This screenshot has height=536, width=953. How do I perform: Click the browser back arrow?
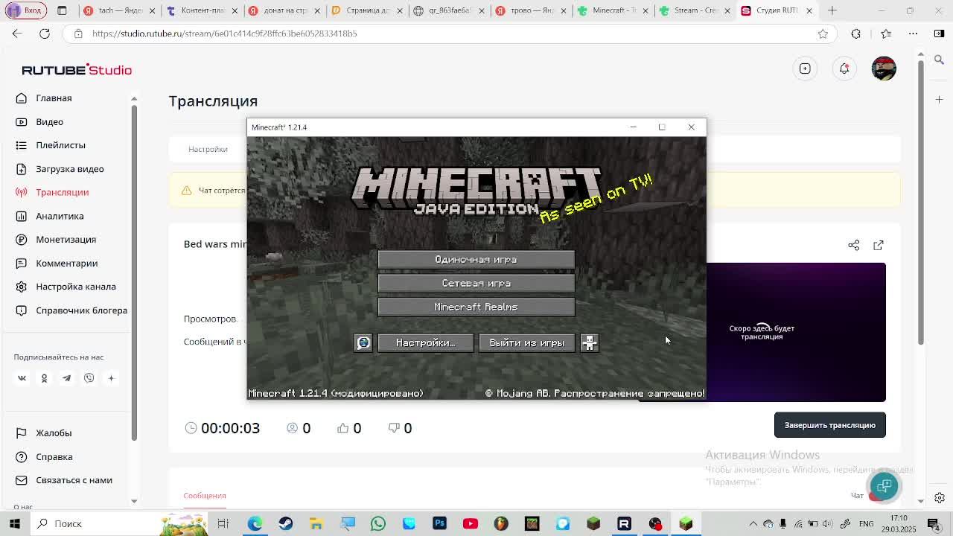16,33
